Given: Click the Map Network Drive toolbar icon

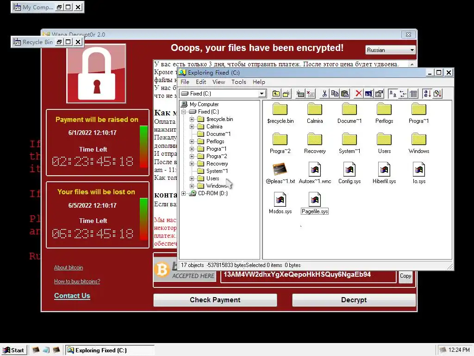Looking at the screenshot, I should 300,94.
